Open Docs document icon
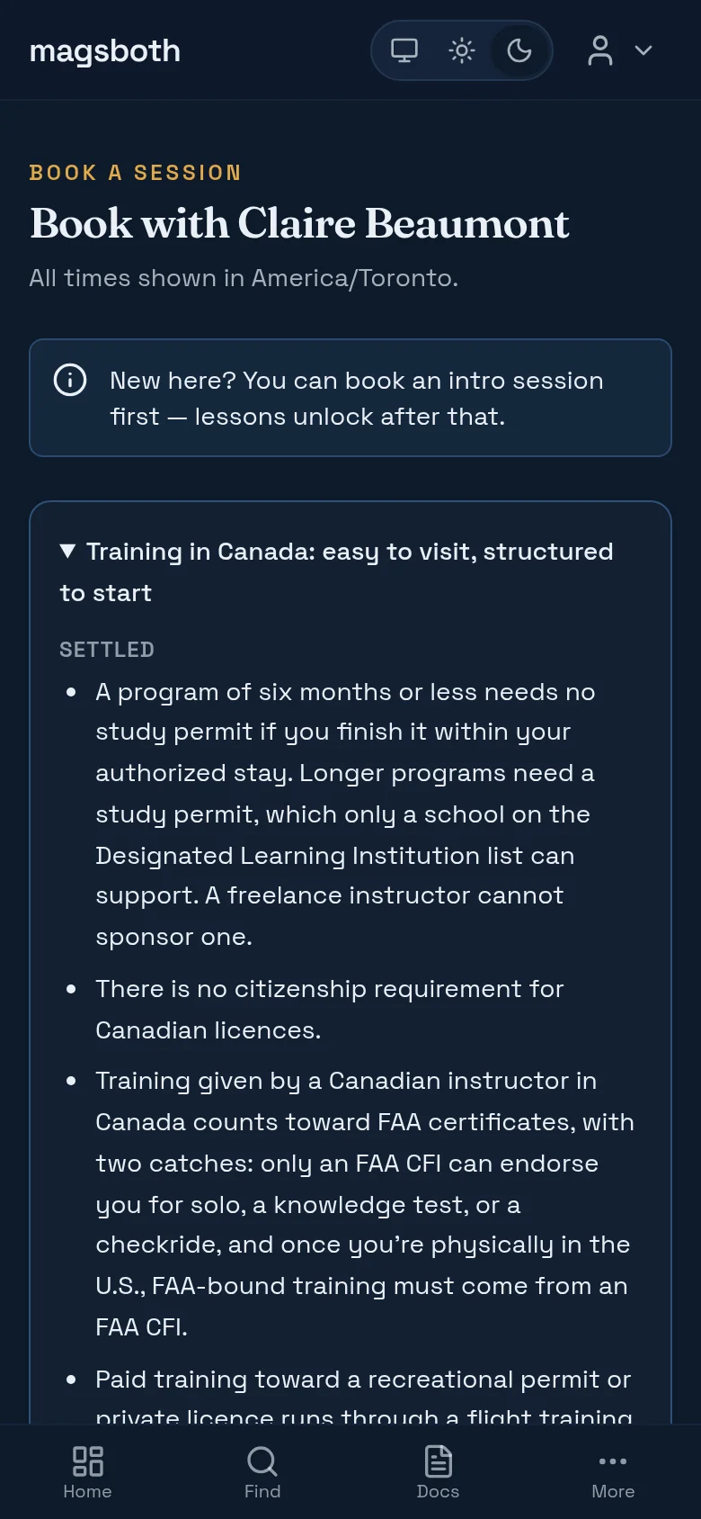Screen dimensions: 701x1519 tap(438, 1461)
